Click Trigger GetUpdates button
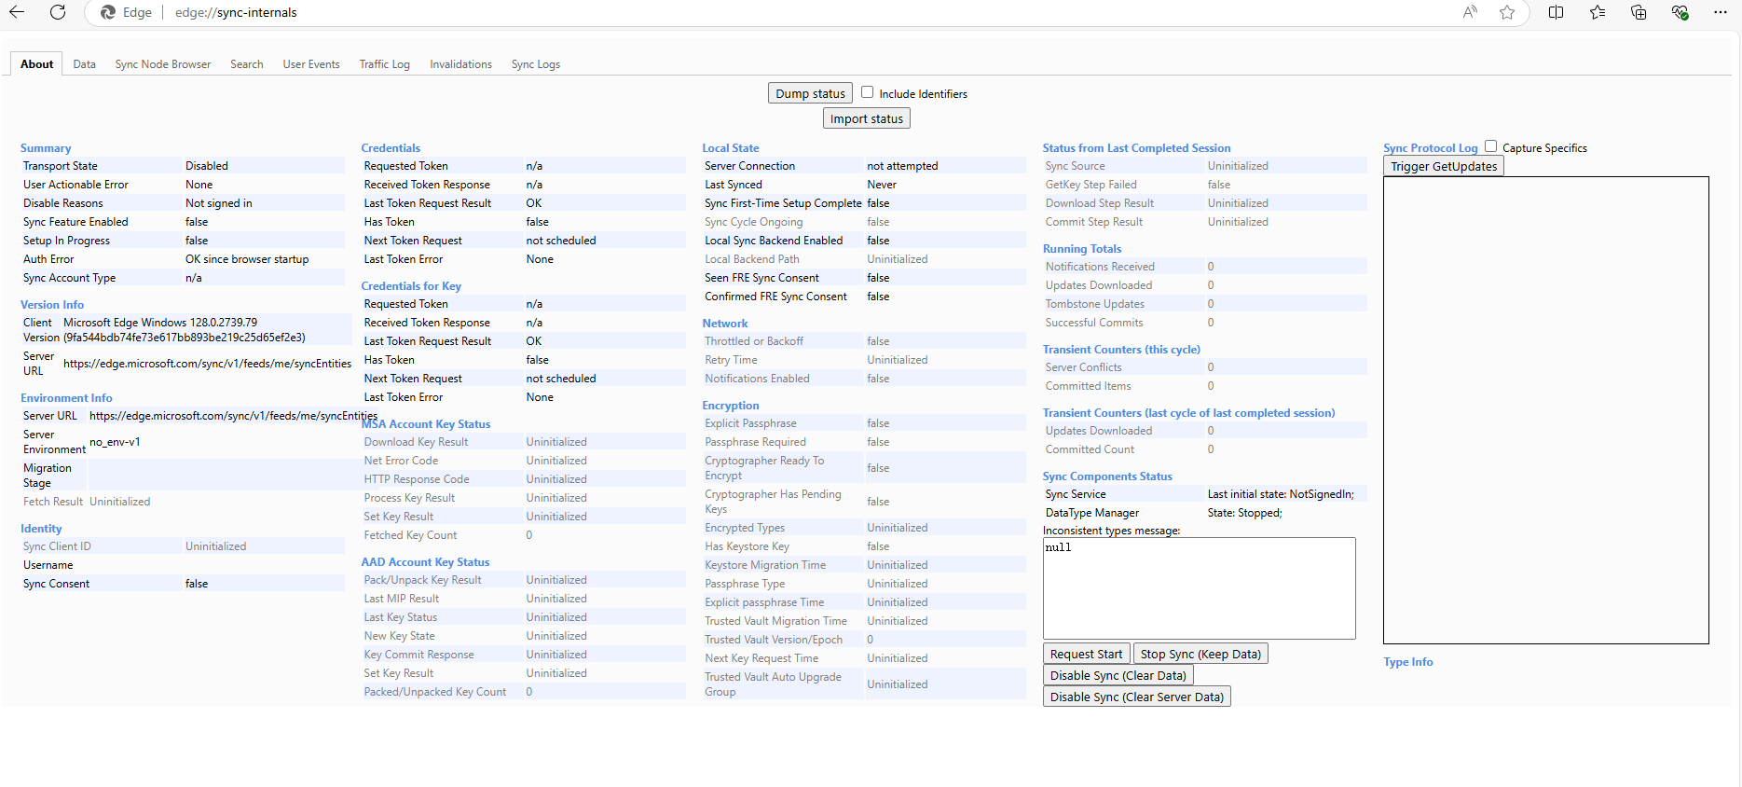 coord(1444,166)
